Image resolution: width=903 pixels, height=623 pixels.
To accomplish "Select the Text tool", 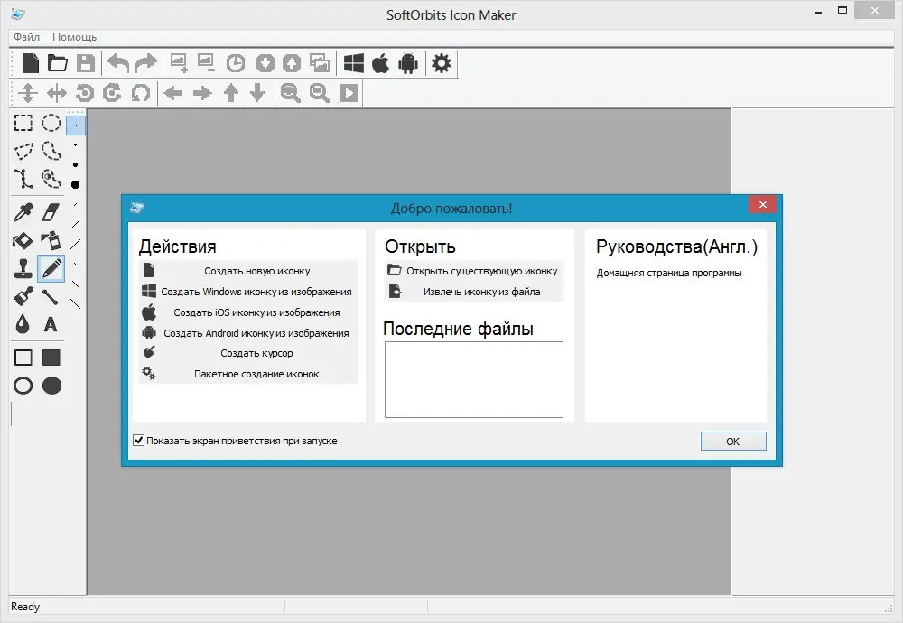I will tap(51, 323).
